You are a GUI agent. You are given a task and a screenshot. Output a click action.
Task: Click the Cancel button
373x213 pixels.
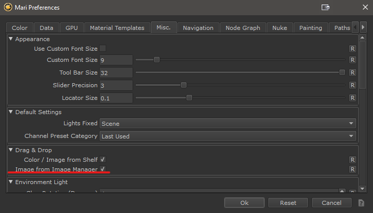331,203
